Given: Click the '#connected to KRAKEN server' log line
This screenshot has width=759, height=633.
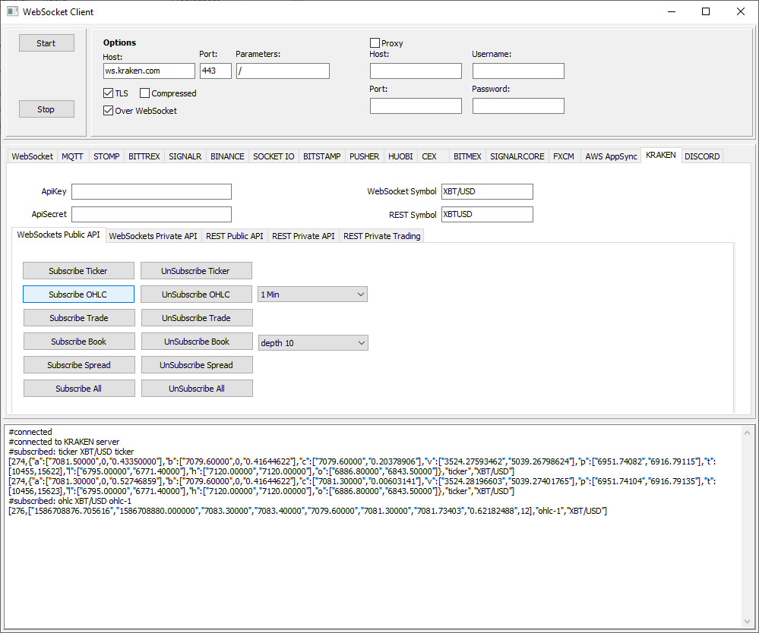Looking at the screenshot, I should tap(64, 442).
